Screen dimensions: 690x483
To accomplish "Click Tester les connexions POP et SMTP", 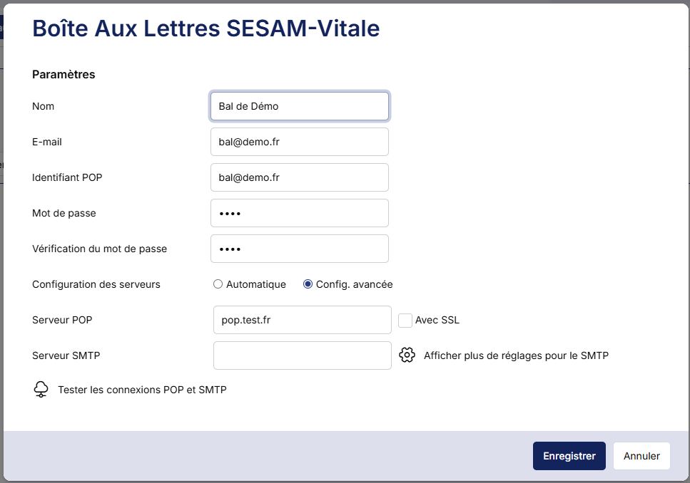I will coord(142,390).
